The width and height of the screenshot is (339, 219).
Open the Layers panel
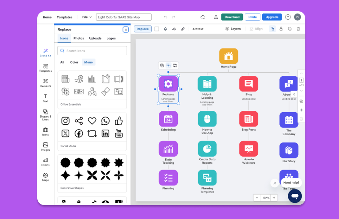233,29
